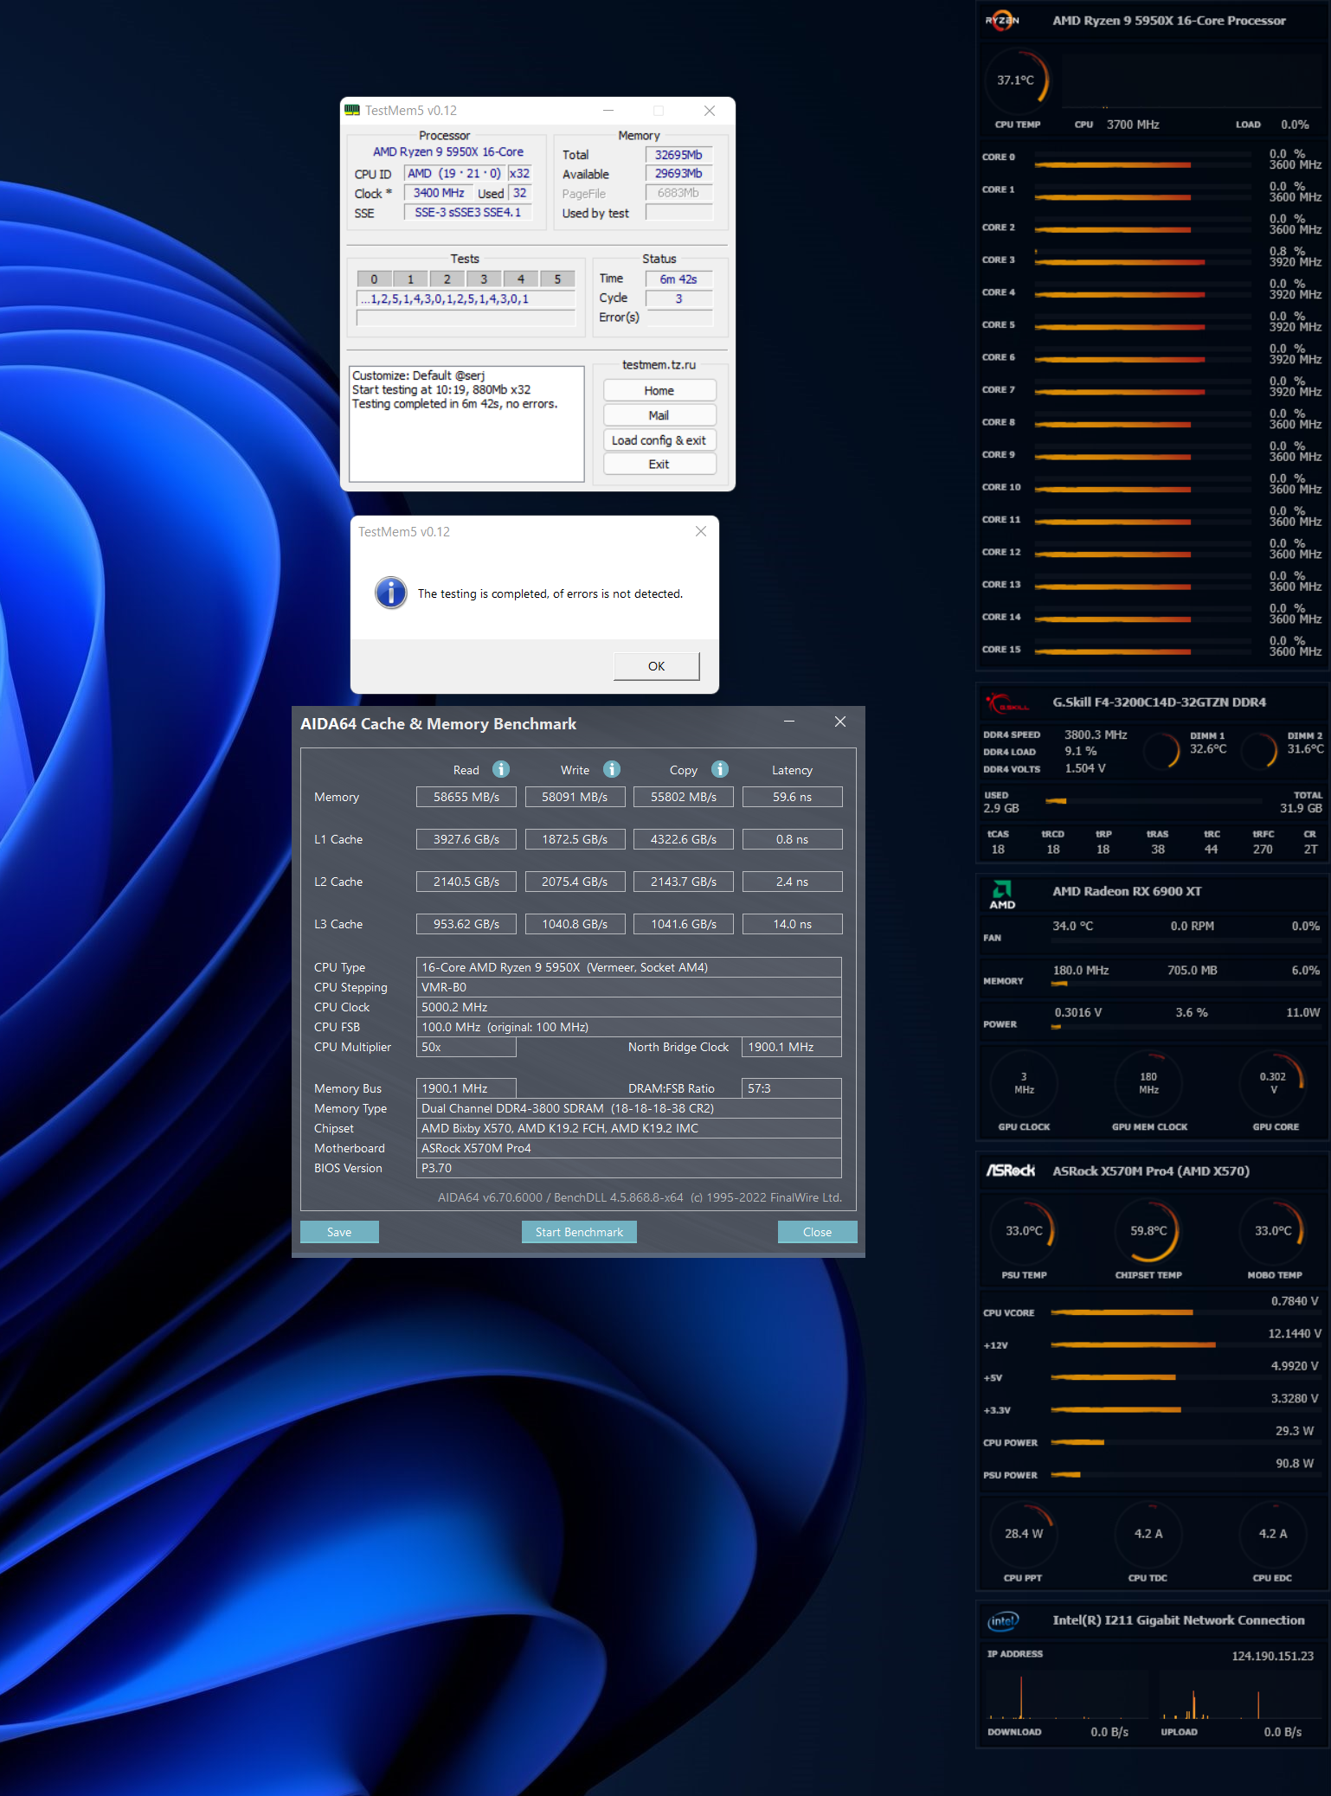This screenshot has width=1331, height=1796.
Task: Click Load config & exit in TestMem5
Action: [659, 440]
